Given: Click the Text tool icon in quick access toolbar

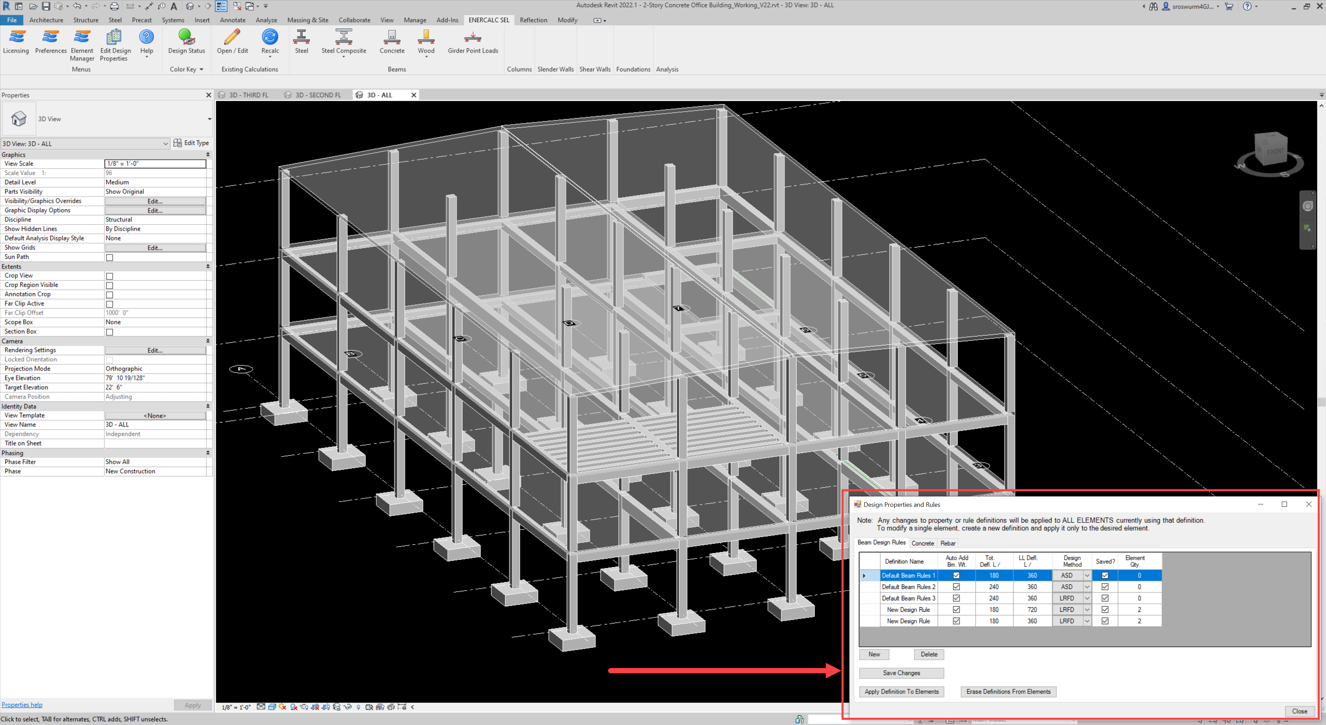Looking at the screenshot, I should pyautogui.click(x=174, y=6).
